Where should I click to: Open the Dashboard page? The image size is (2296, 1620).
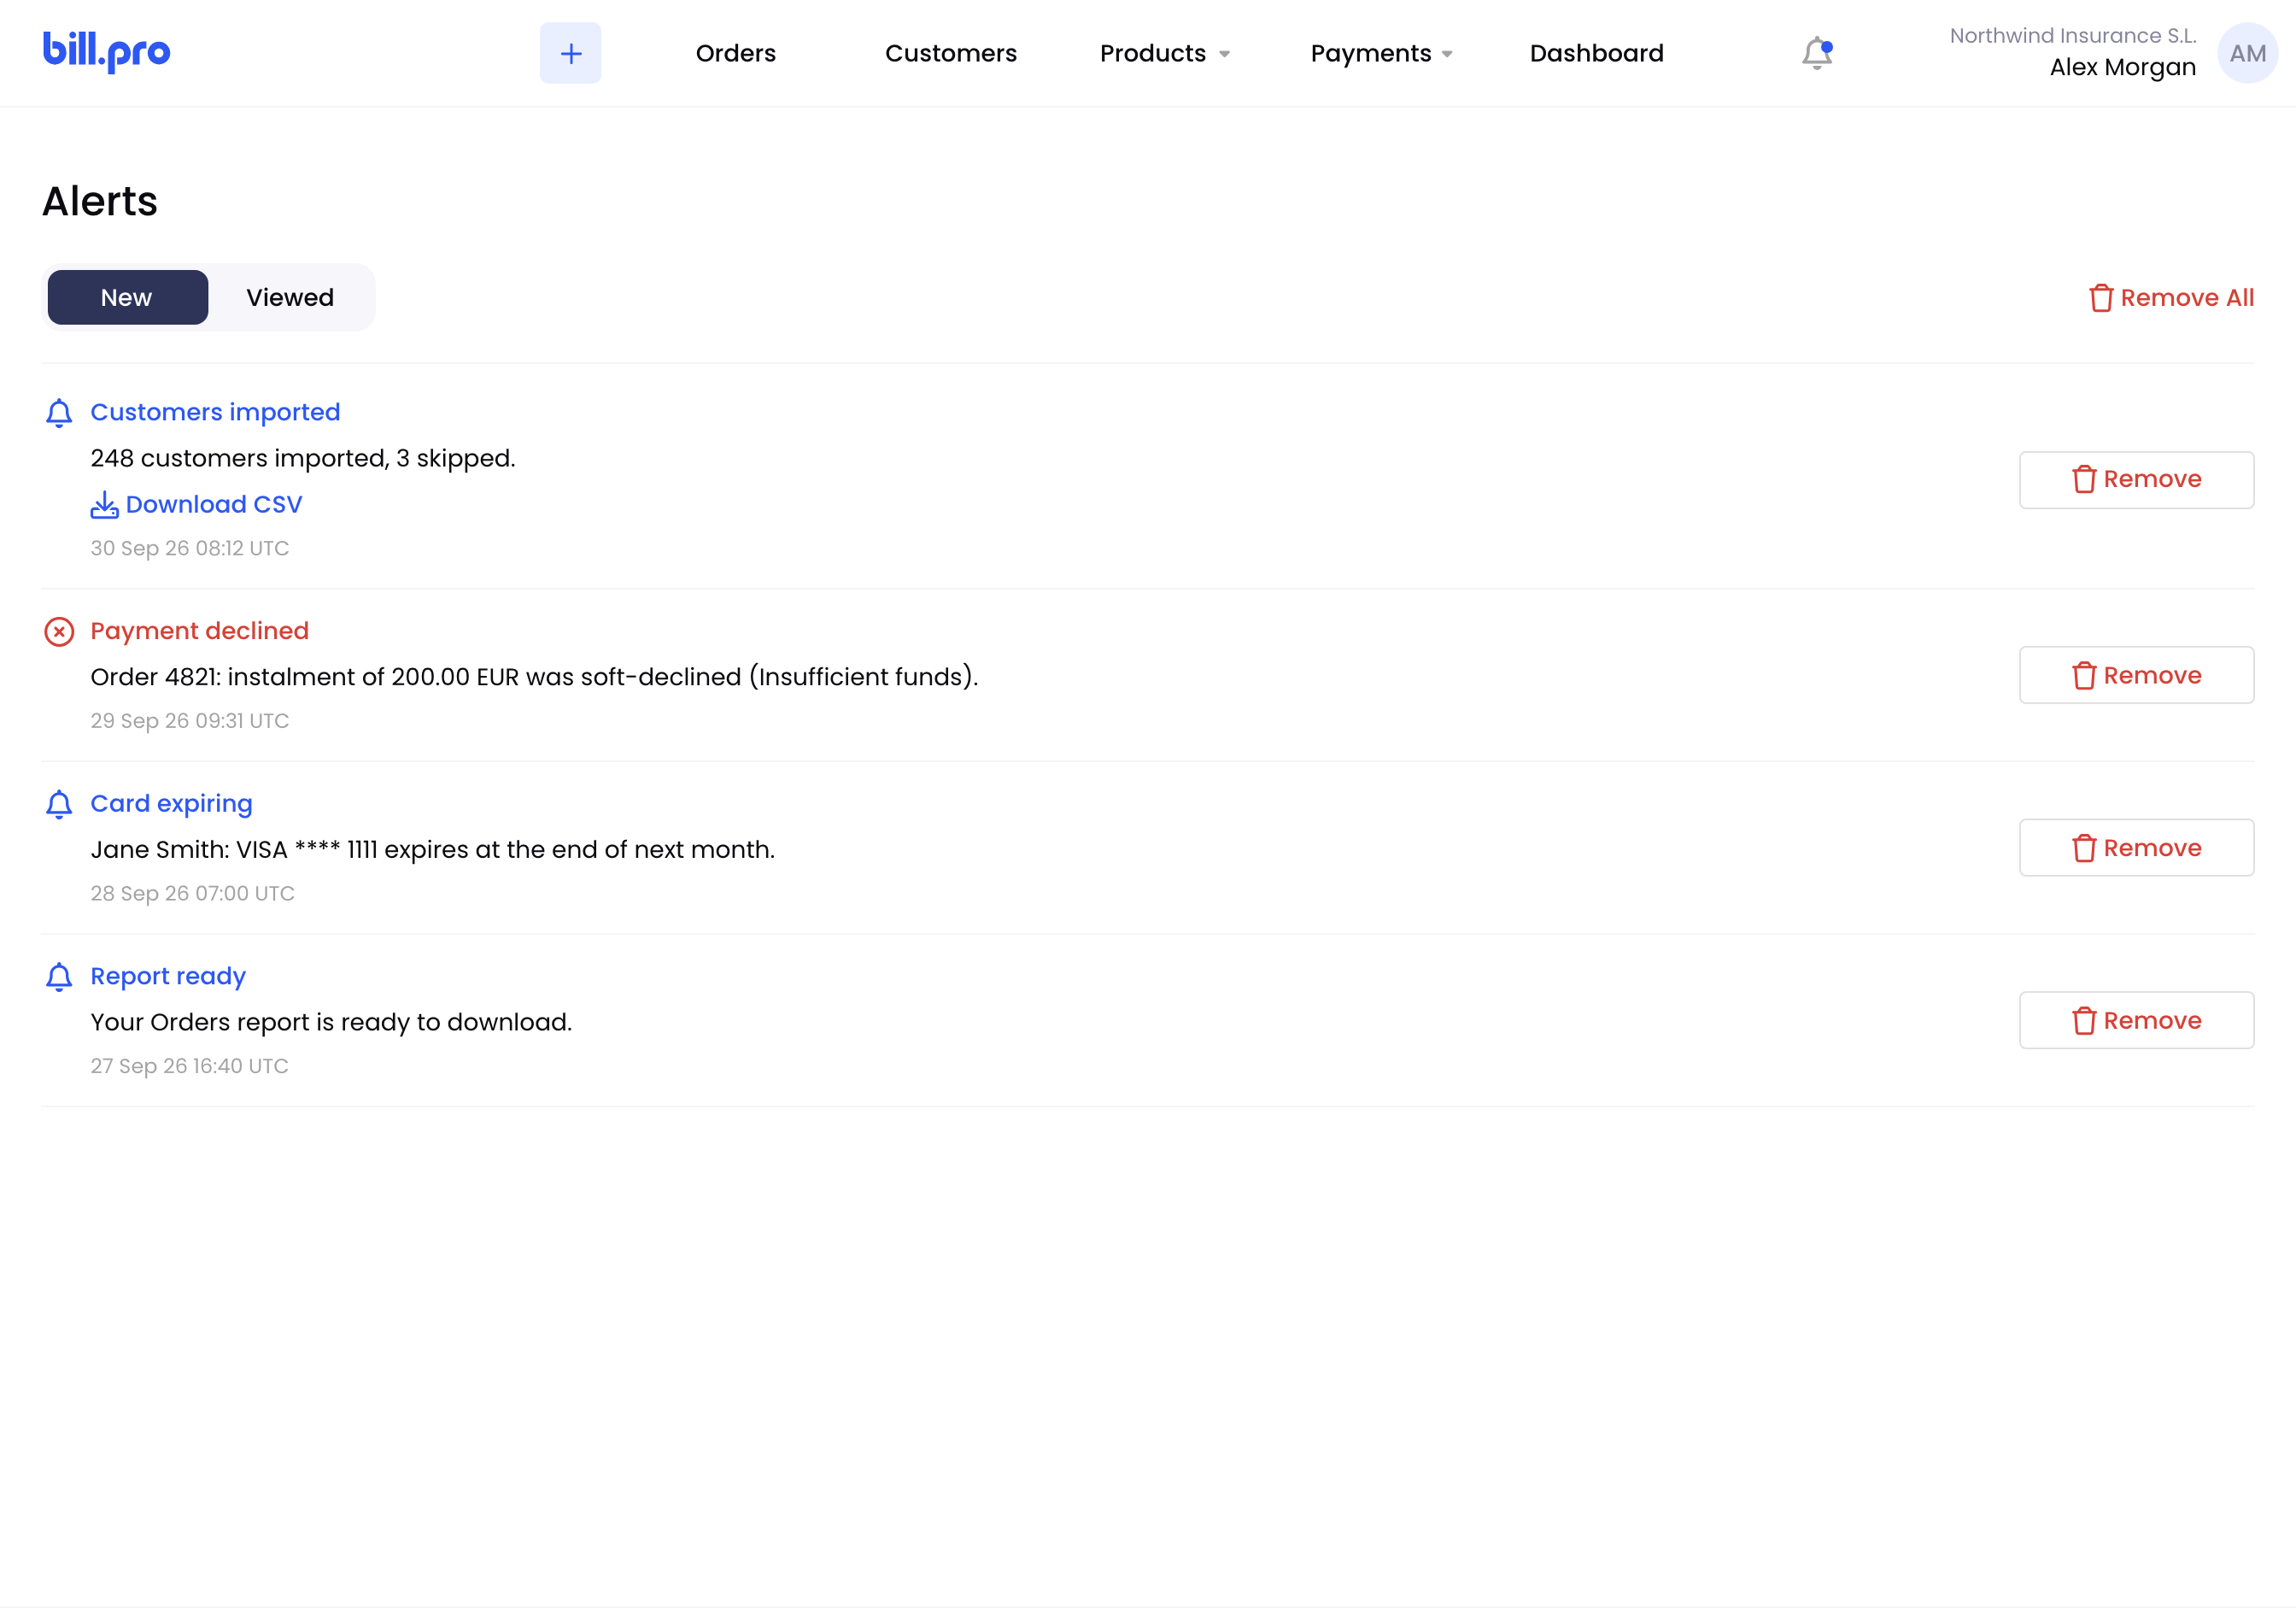1597,53
